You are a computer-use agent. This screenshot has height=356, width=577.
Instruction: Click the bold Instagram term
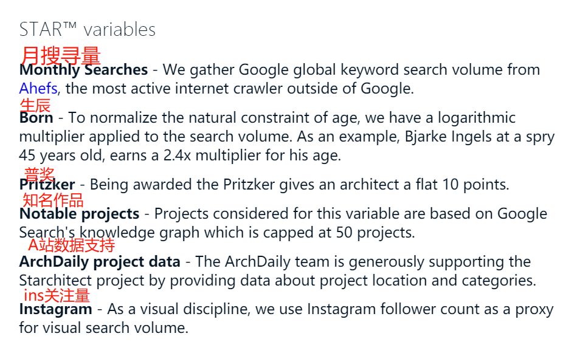click(55, 309)
